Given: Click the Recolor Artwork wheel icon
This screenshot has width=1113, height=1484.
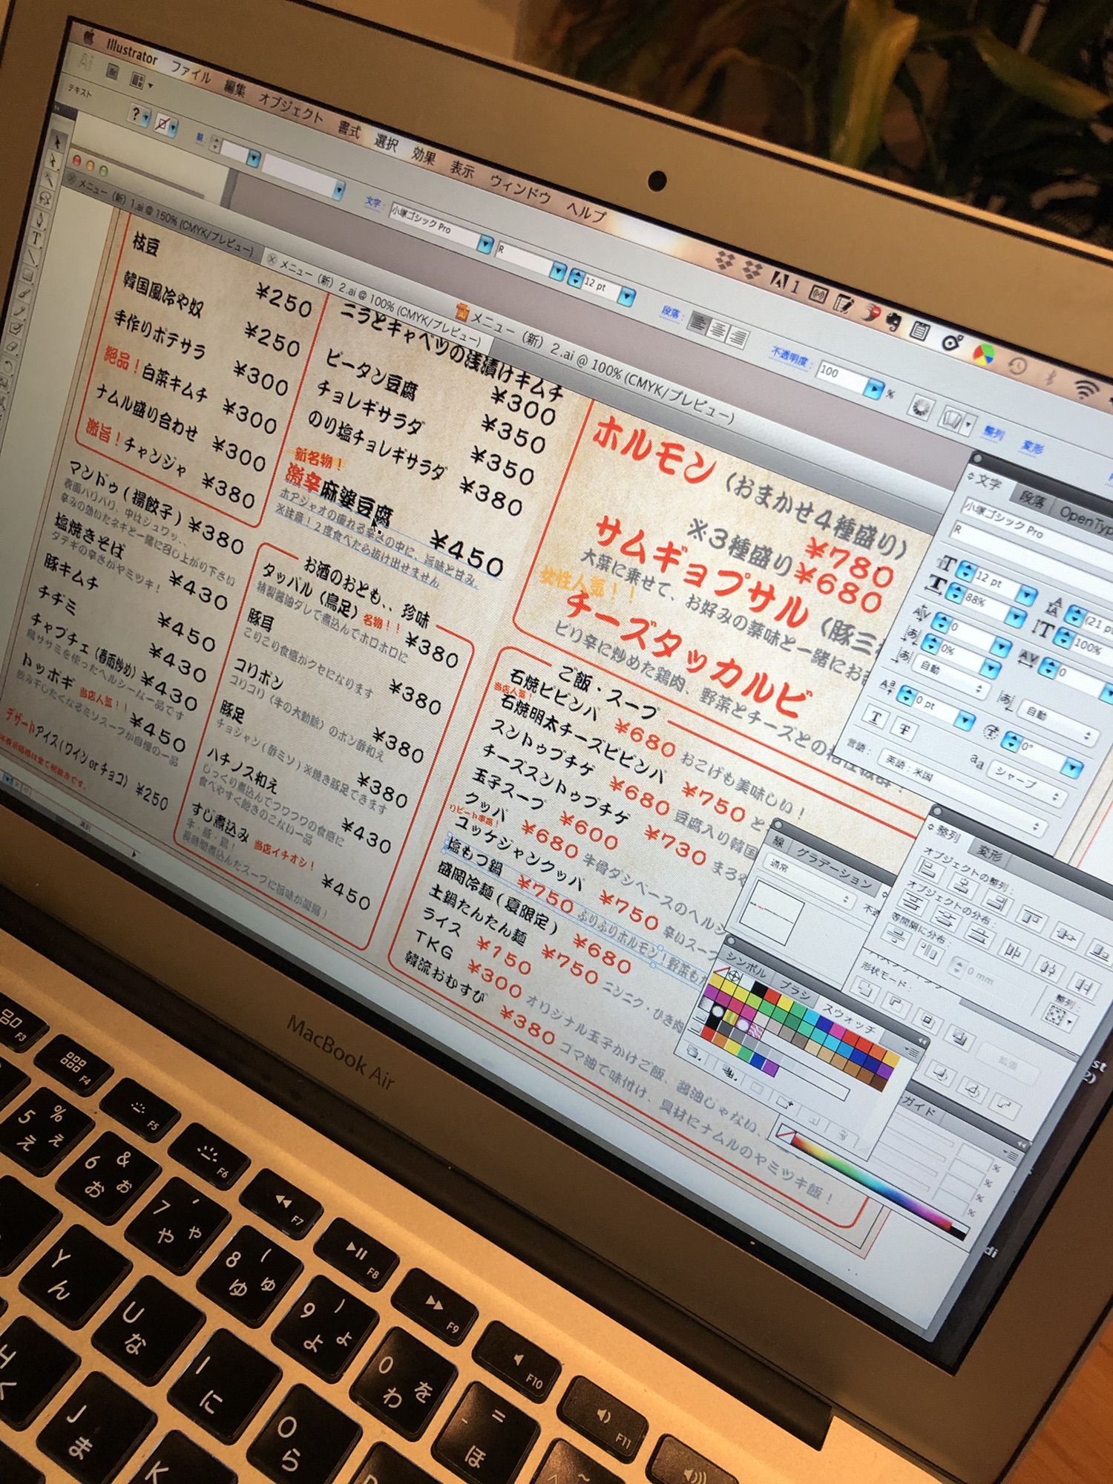Looking at the screenshot, I should (x=921, y=407).
